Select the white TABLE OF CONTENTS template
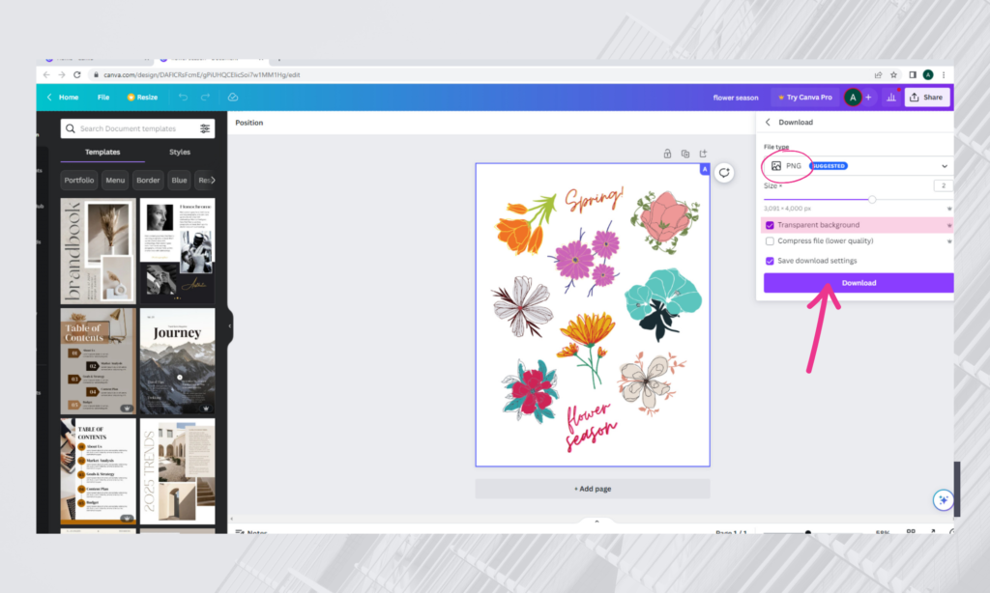 (98, 470)
